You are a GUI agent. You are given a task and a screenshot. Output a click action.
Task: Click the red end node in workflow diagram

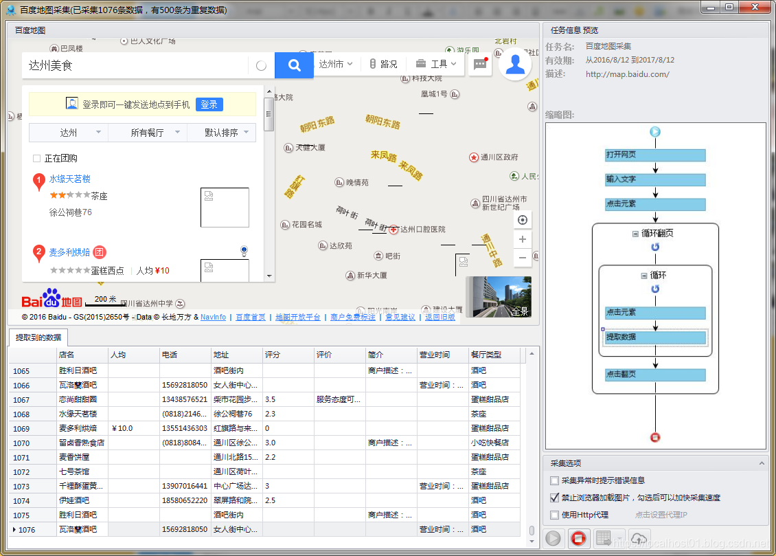tap(654, 437)
